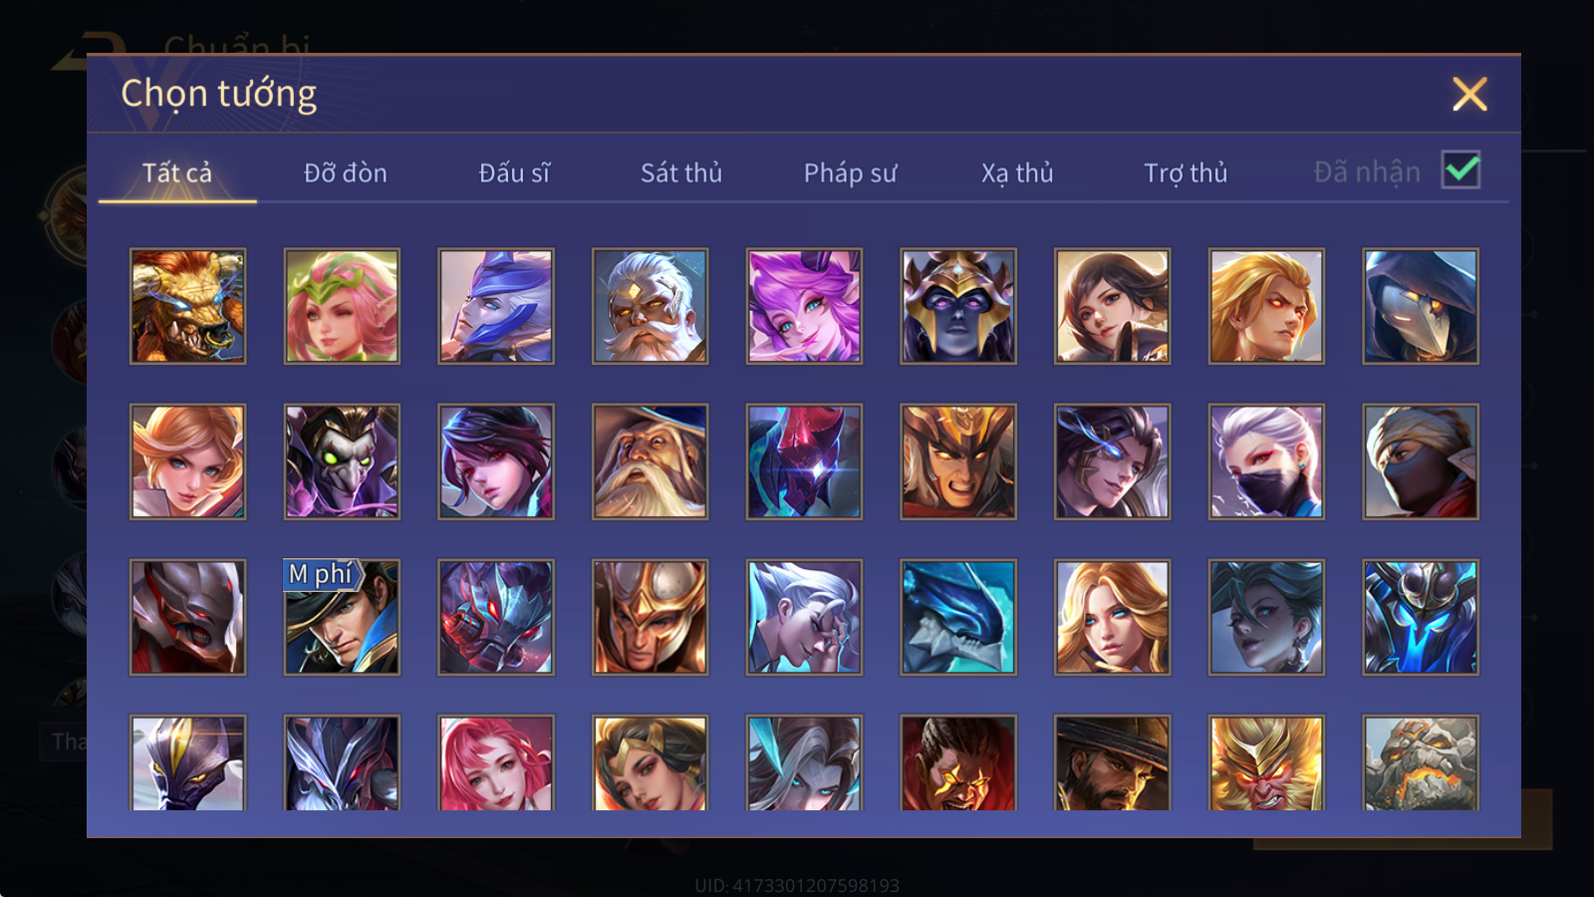Screen dimensions: 1594x897
Task: Select the green-eyed purple jester hero
Action: click(342, 461)
